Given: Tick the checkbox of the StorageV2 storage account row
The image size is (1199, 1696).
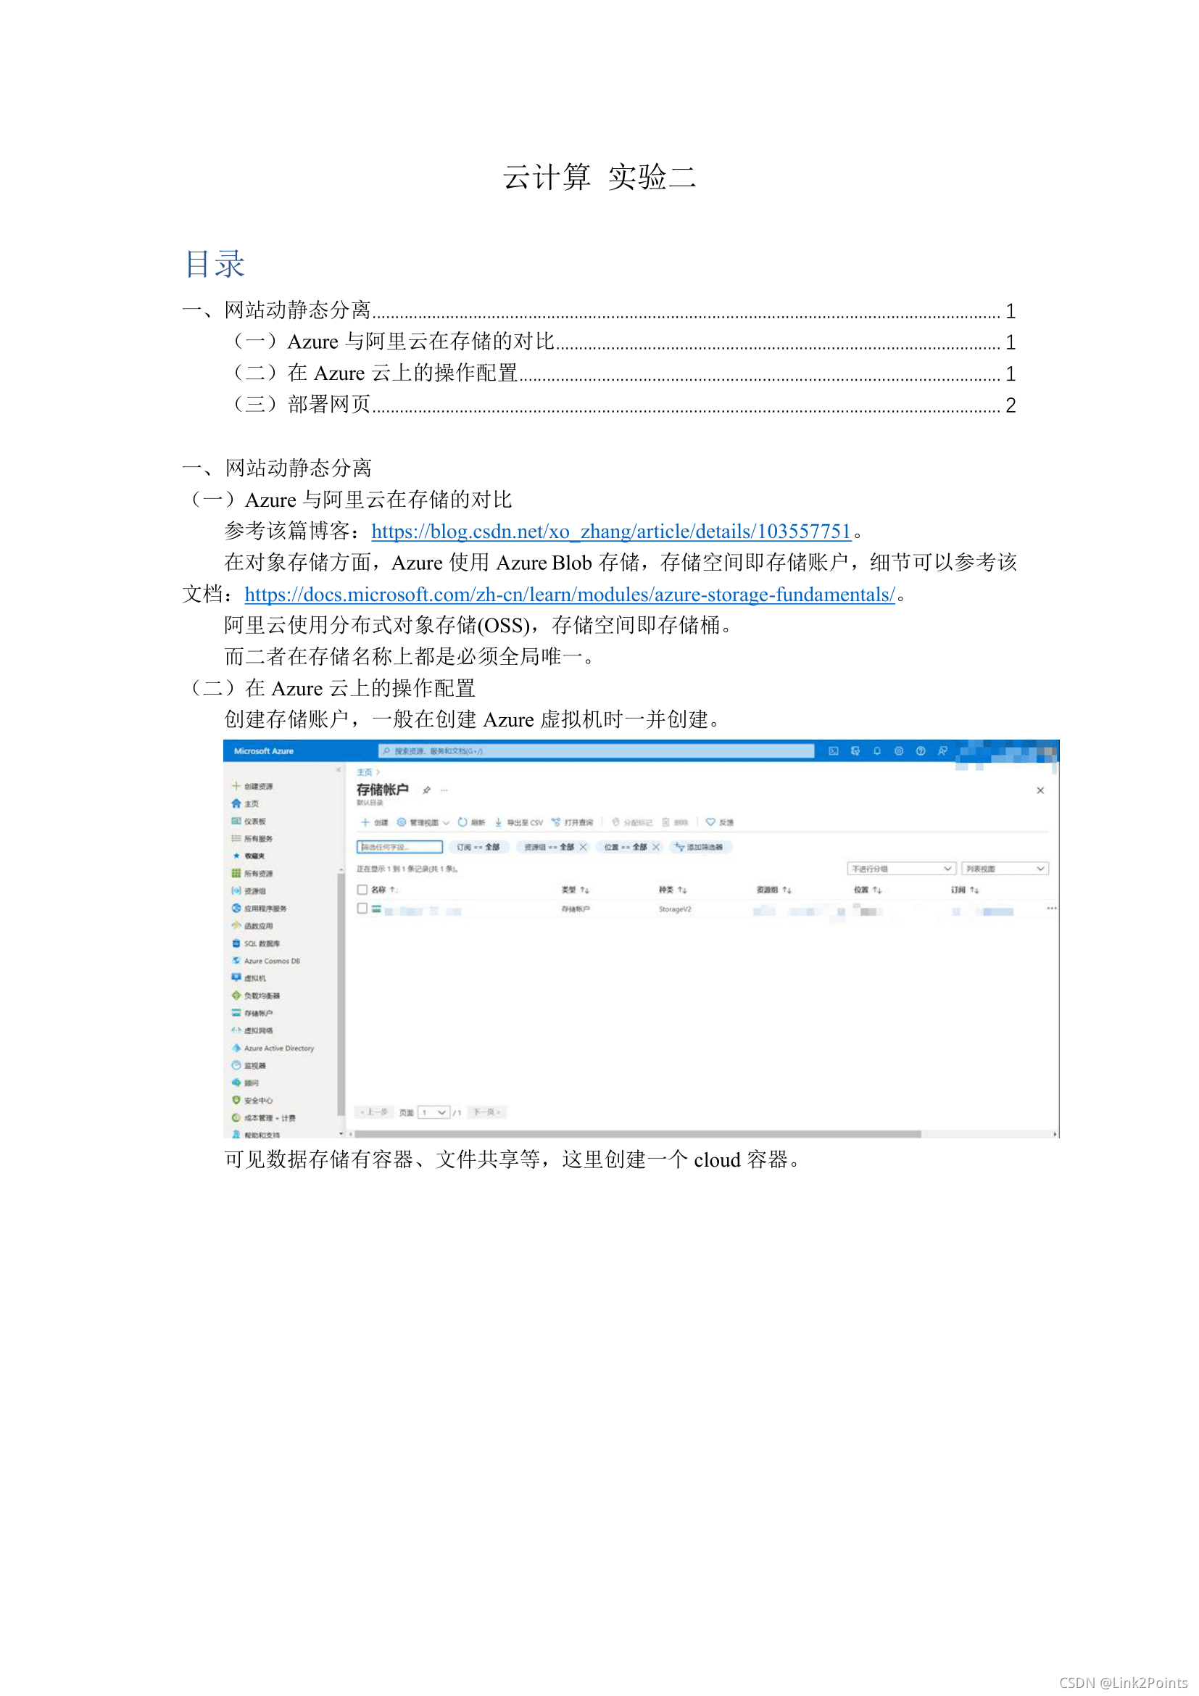Looking at the screenshot, I should point(362,909).
